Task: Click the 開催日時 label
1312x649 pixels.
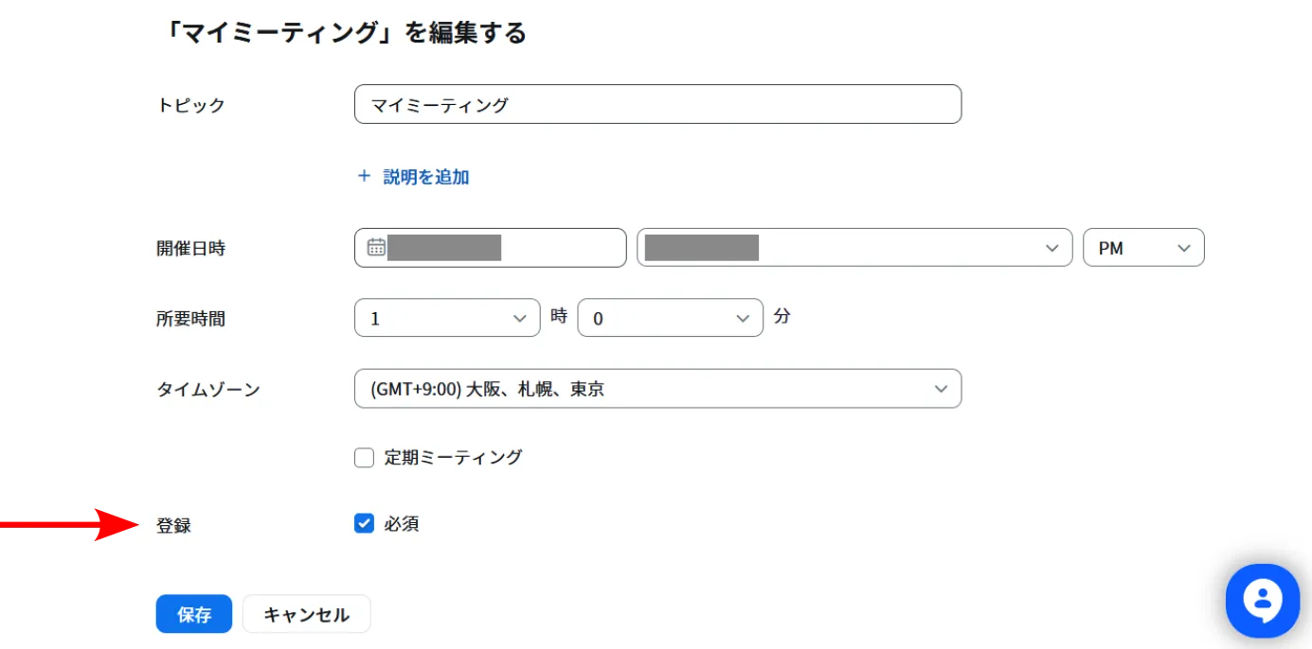Action: [190, 249]
